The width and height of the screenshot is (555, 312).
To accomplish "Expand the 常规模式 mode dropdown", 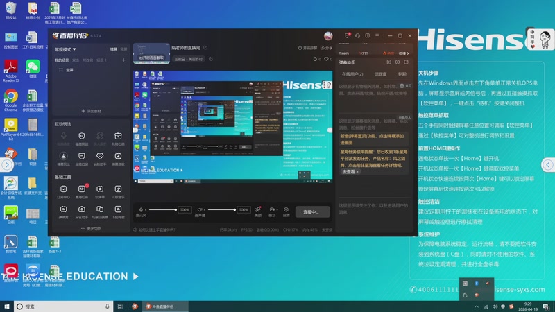I will (65, 49).
